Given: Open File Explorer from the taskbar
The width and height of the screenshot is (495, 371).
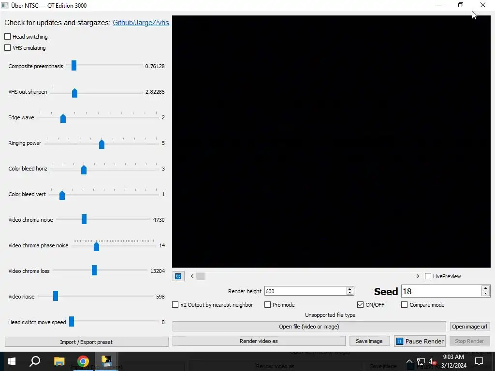Looking at the screenshot, I should coord(59,361).
